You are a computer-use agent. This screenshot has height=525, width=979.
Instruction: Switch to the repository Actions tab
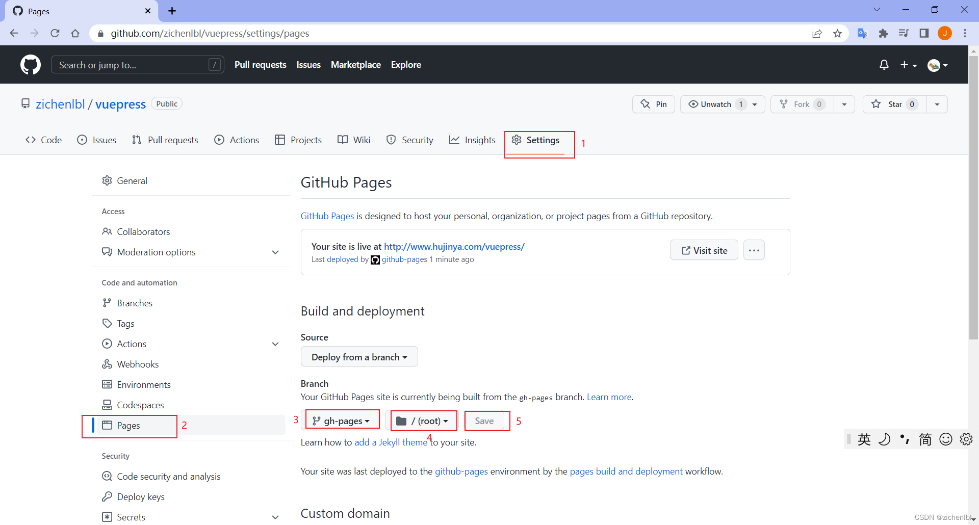click(237, 140)
